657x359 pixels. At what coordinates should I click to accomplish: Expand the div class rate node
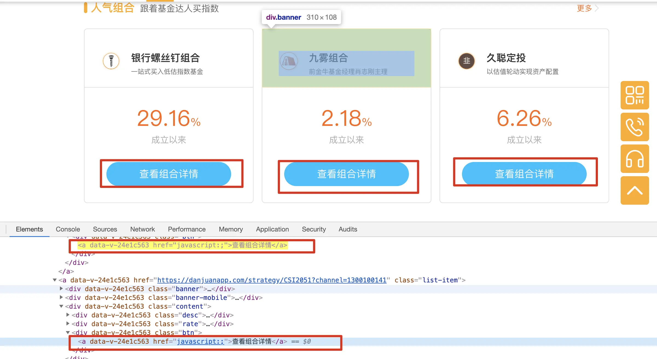(68, 323)
